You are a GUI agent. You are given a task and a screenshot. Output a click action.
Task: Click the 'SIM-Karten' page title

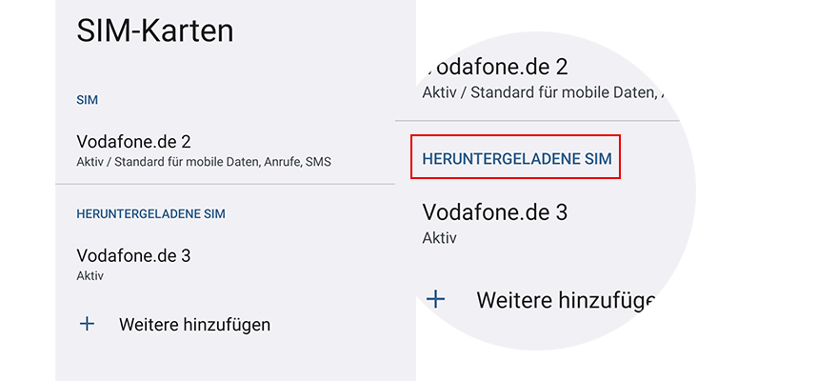154,30
